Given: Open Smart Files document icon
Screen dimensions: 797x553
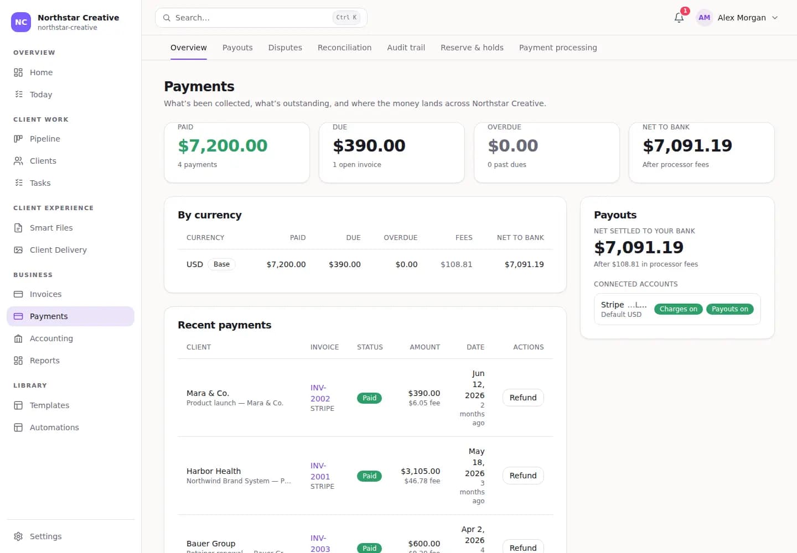Looking at the screenshot, I should tap(18, 228).
